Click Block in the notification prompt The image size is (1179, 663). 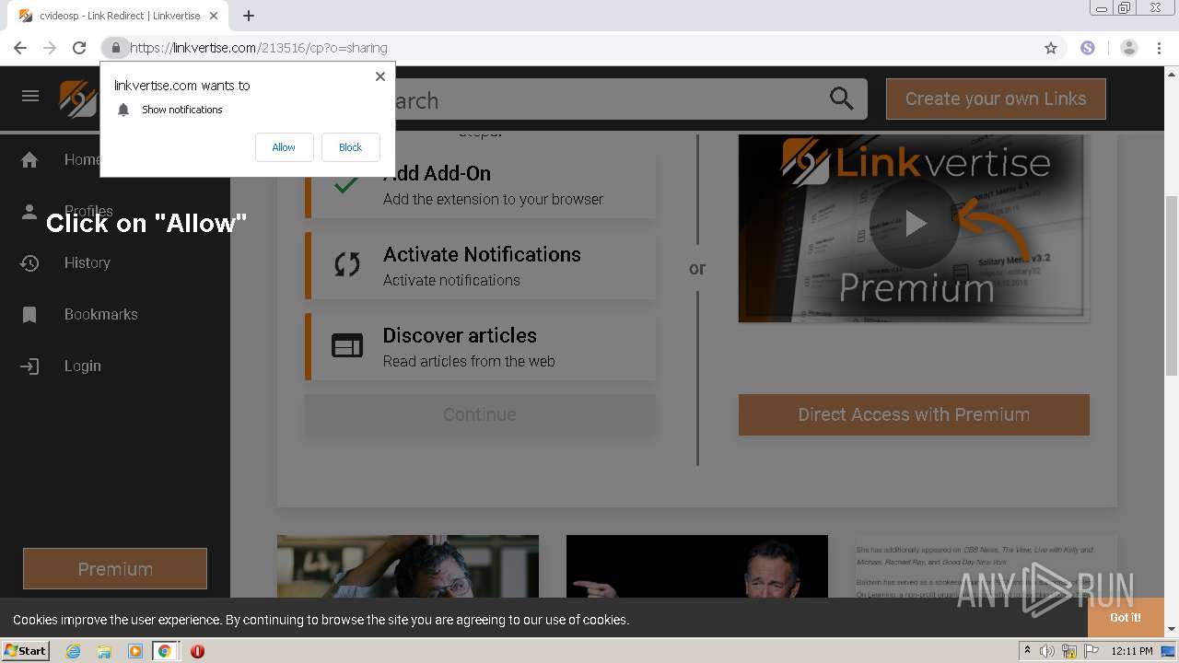[x=350, y=147]
